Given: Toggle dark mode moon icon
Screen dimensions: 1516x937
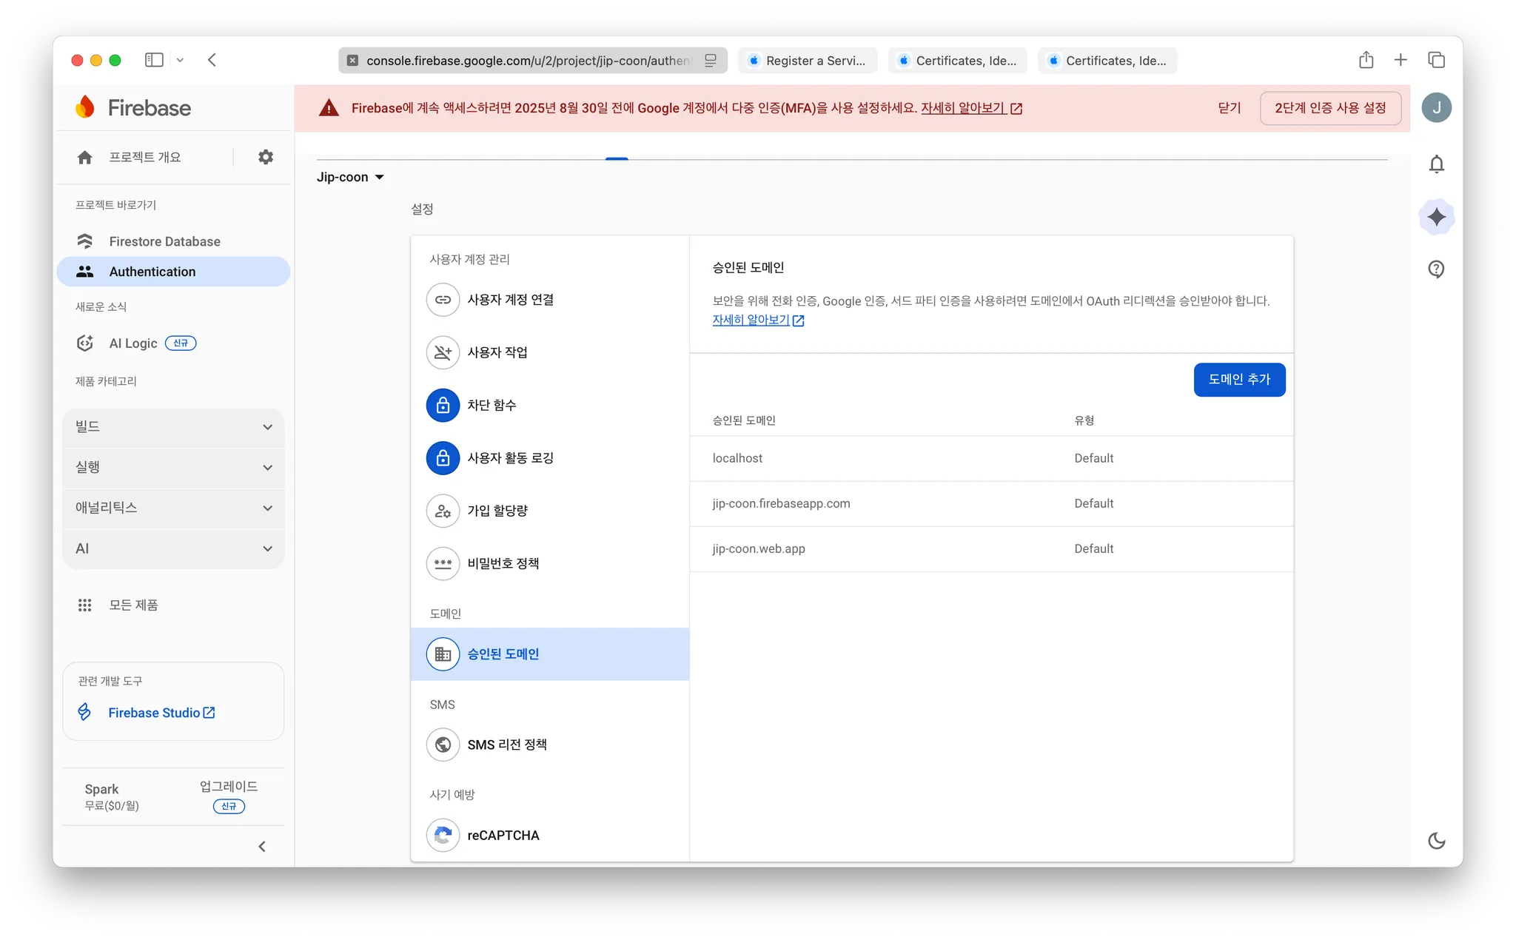Looking at the screenshot, I should (x=1436, y=841).
